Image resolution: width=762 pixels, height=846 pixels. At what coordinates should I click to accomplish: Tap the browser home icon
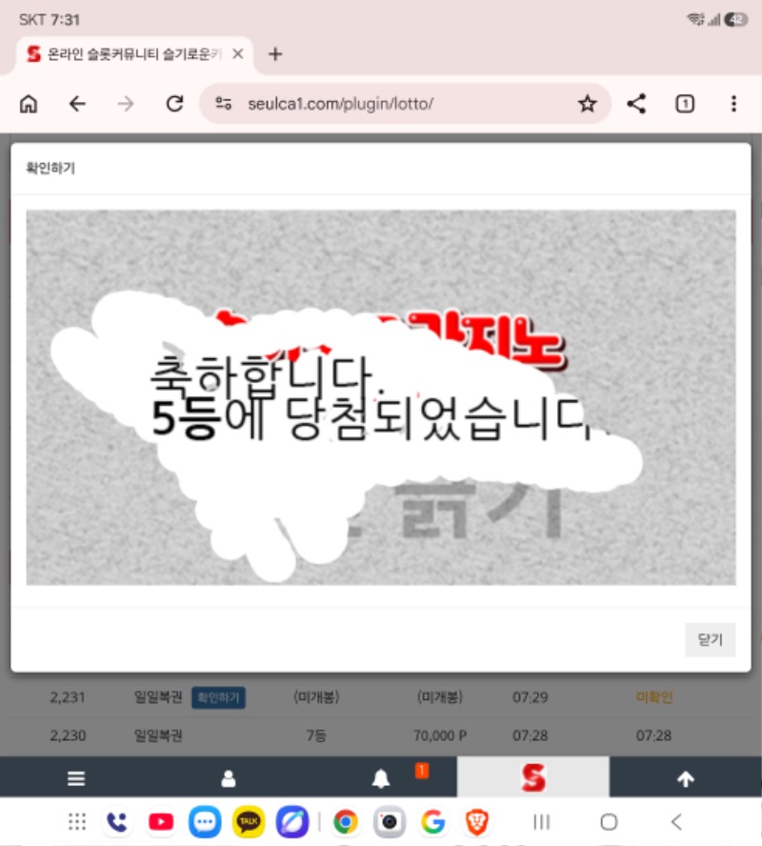(x=29, y=104)
